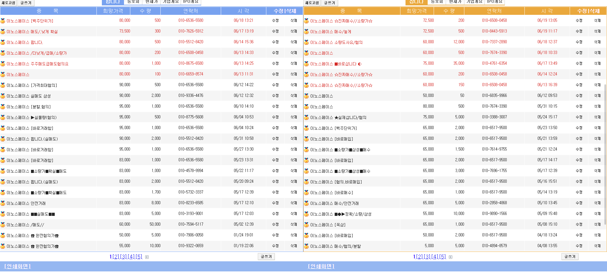Click the medal icon for '/더낮게/급매/소량가' listing
This screenshot has height=273, width=607.
tap(3, 53)
